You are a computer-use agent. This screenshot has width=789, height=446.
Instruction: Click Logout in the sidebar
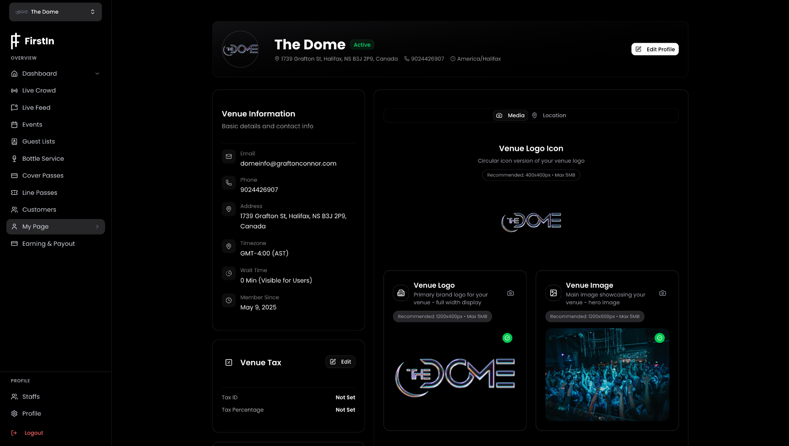click(x=34, y=432)
